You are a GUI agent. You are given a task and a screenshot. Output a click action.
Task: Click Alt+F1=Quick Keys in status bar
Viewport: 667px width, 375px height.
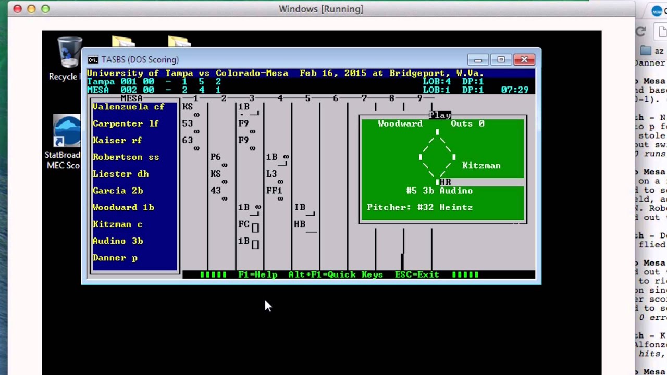coord(336,274)
